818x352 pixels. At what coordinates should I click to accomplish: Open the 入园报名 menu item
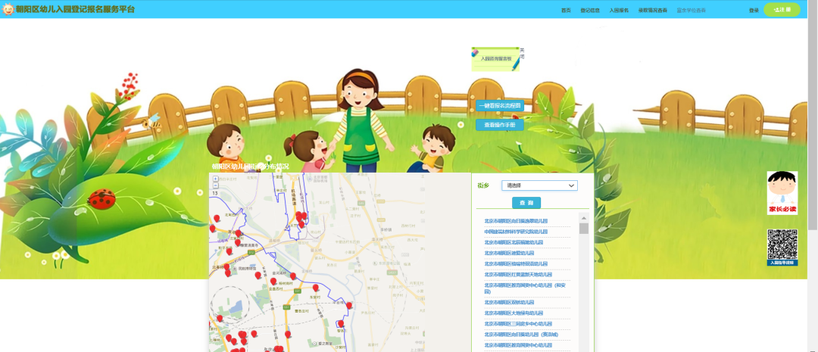pyautogui.click(x=619, y=11)
